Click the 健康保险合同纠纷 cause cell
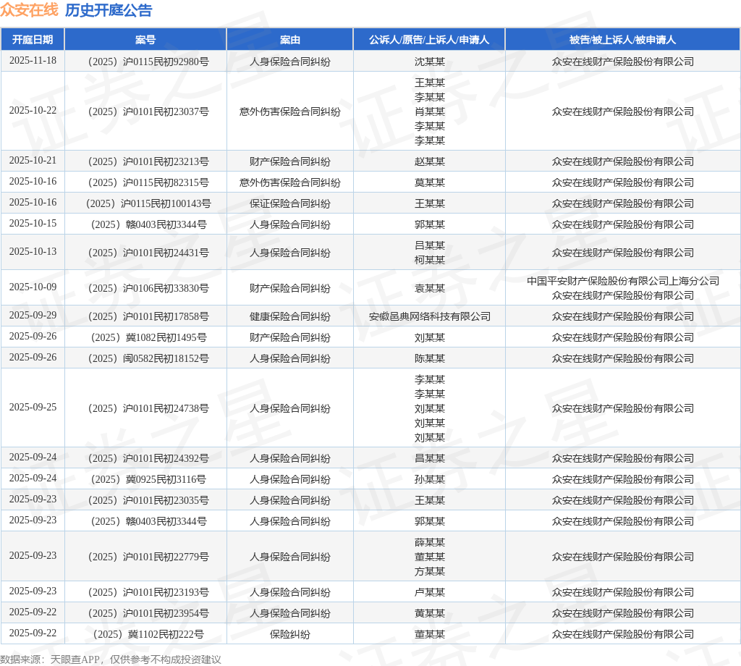 tap(289, 316)
